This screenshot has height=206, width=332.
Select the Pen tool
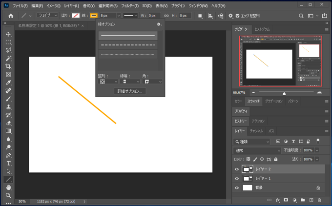(x=8, y=155)
